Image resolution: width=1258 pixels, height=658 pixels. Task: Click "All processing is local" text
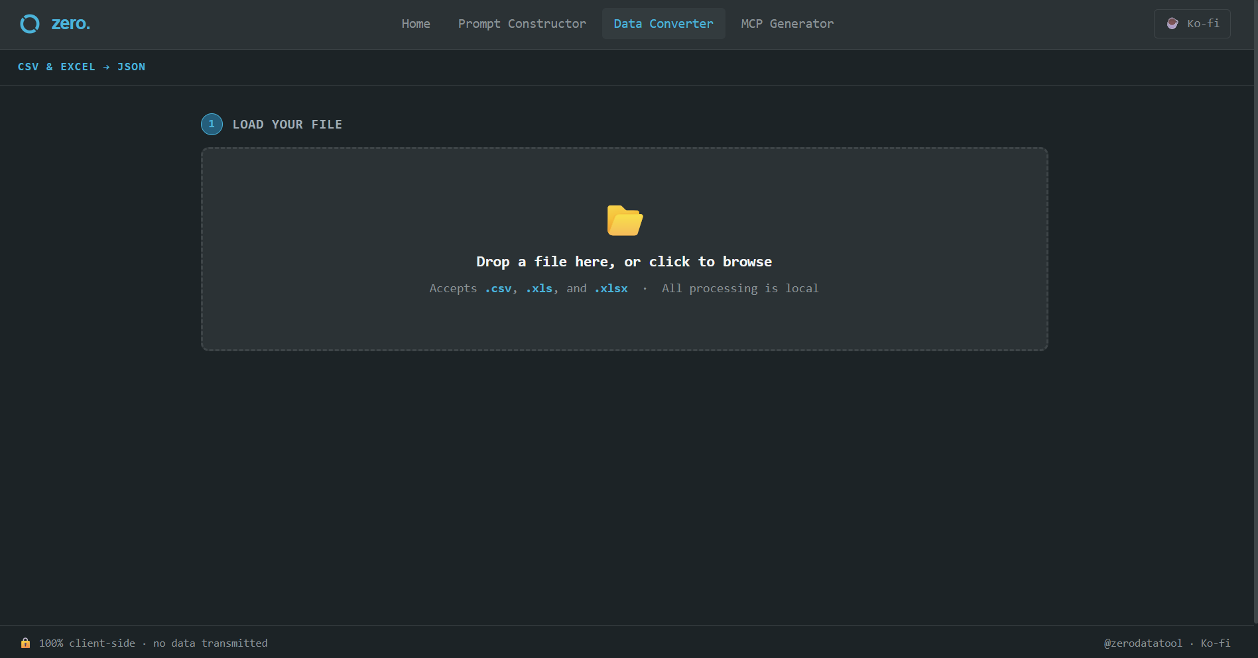click(740, 288)
